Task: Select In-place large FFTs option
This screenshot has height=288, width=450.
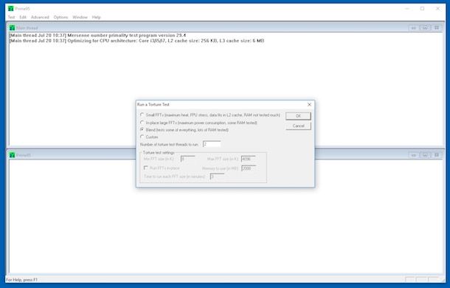Action: click(x=142, y=123)
